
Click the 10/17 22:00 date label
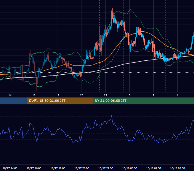(106, 168)
